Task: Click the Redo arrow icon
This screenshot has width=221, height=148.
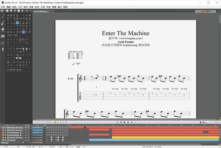Action: click(x=31, y=11)
